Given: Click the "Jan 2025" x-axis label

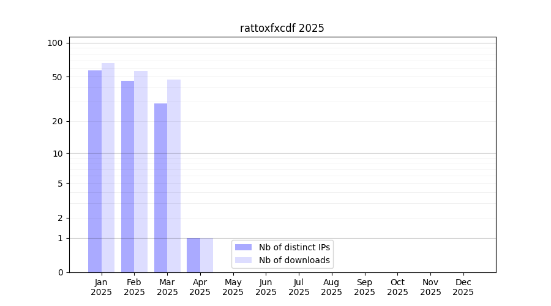Looking at the screenshot, I should pyautogui.click(x=101, y=287).
